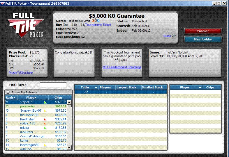Go to the Main Lobby
The image size is (229, 157).
coord(203,39)
